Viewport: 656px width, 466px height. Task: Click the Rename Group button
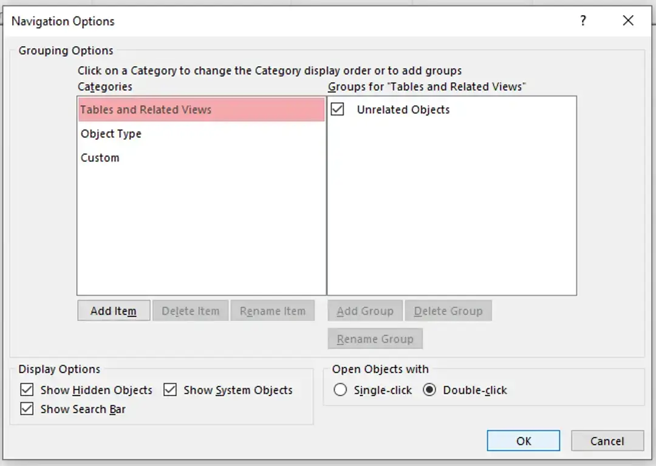coord(375,338)
